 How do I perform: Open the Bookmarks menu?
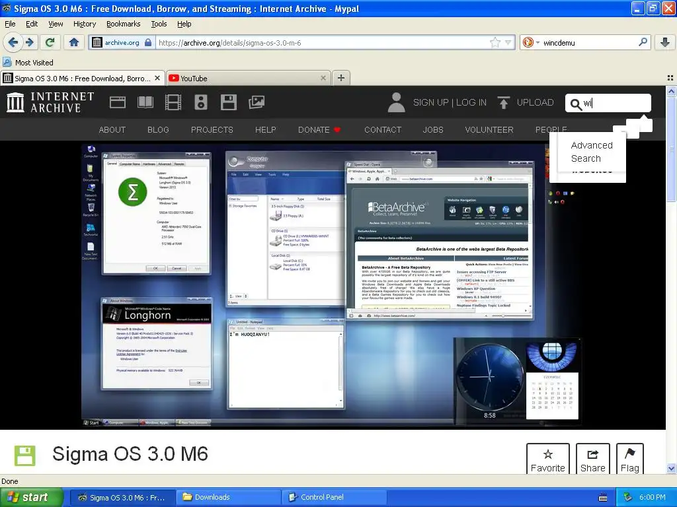point(124,24)
